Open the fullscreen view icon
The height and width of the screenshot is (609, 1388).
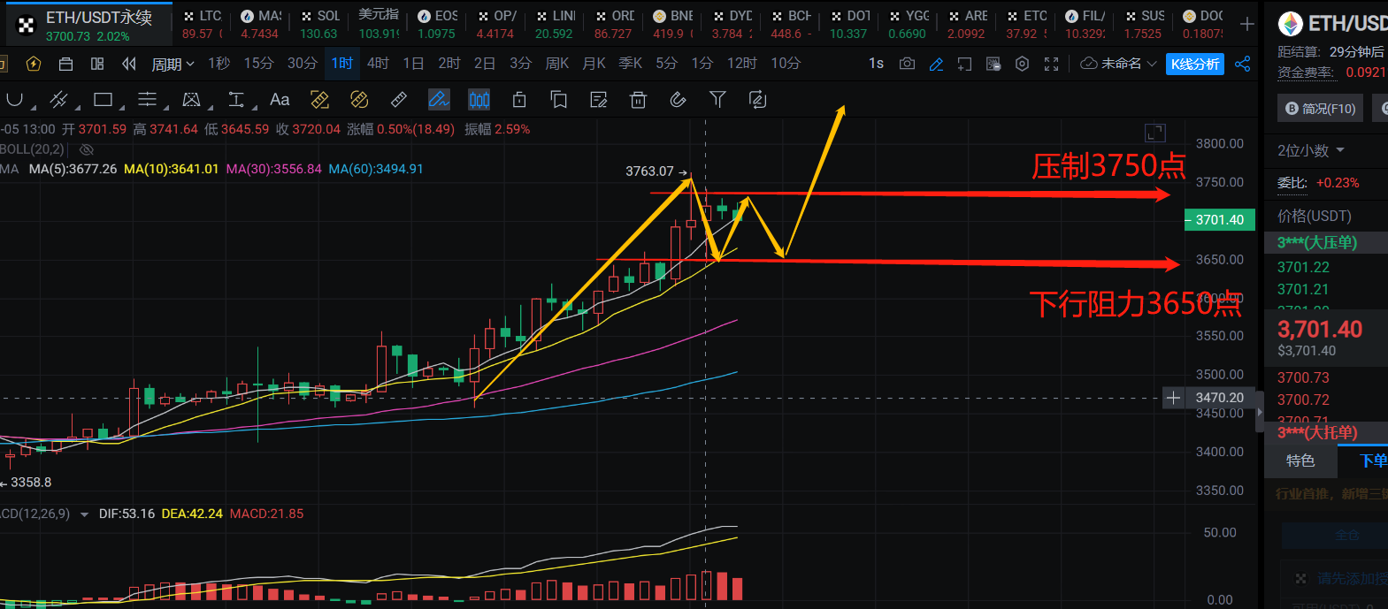(1051, 64)
